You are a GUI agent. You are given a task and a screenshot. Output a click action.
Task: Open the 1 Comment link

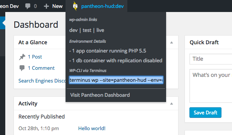pyautogui.click(x=41, y=68)
